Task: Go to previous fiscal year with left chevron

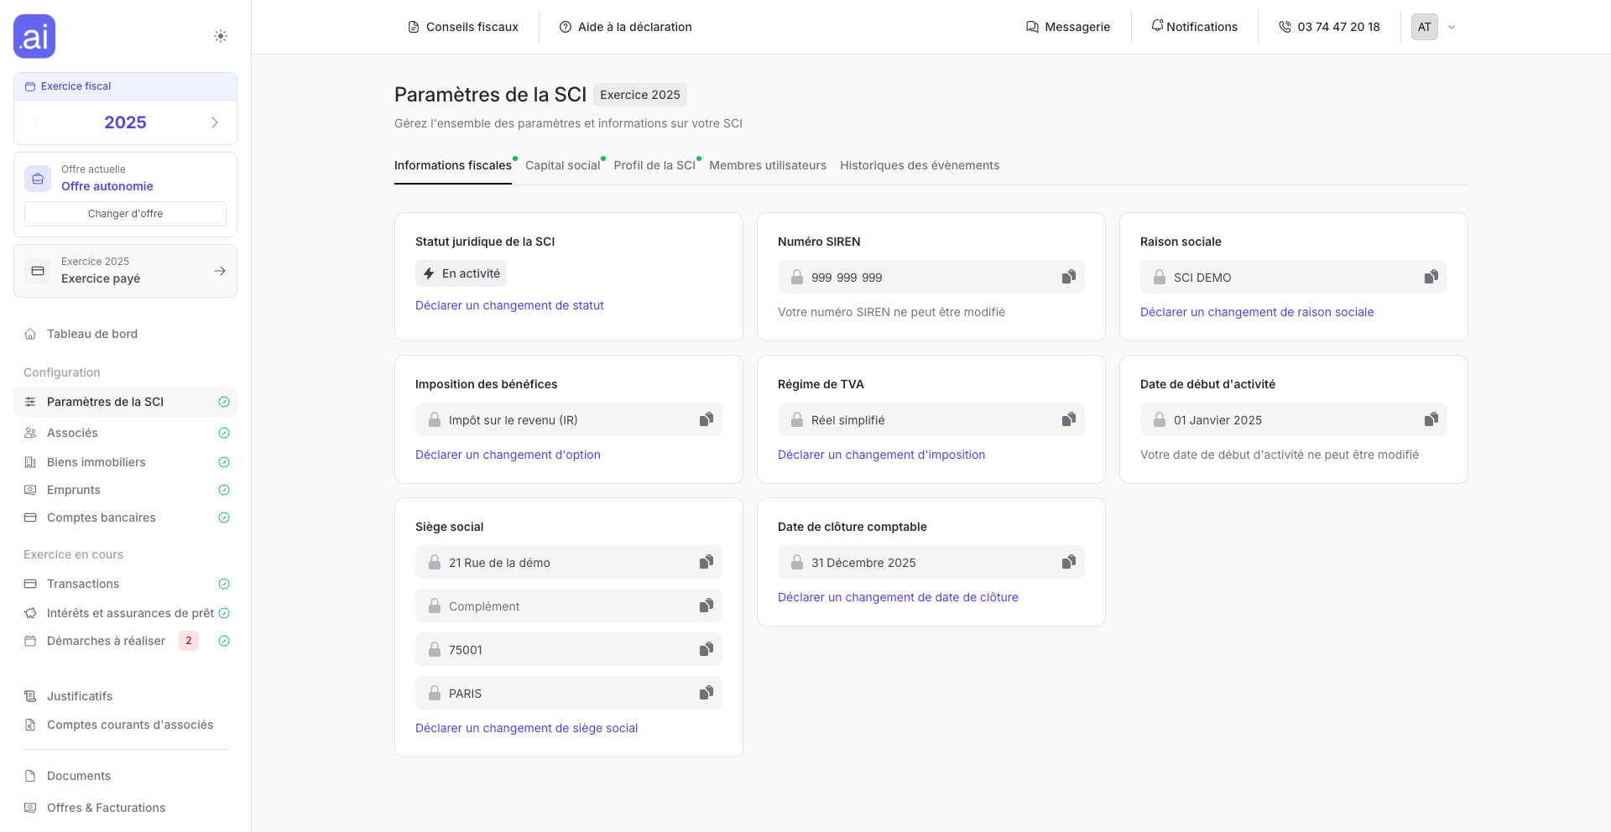Action: [35, 122]
